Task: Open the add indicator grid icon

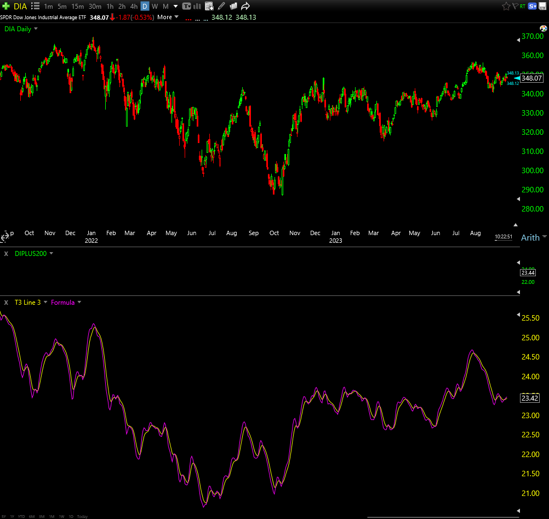Action: [x=209, y=6]
